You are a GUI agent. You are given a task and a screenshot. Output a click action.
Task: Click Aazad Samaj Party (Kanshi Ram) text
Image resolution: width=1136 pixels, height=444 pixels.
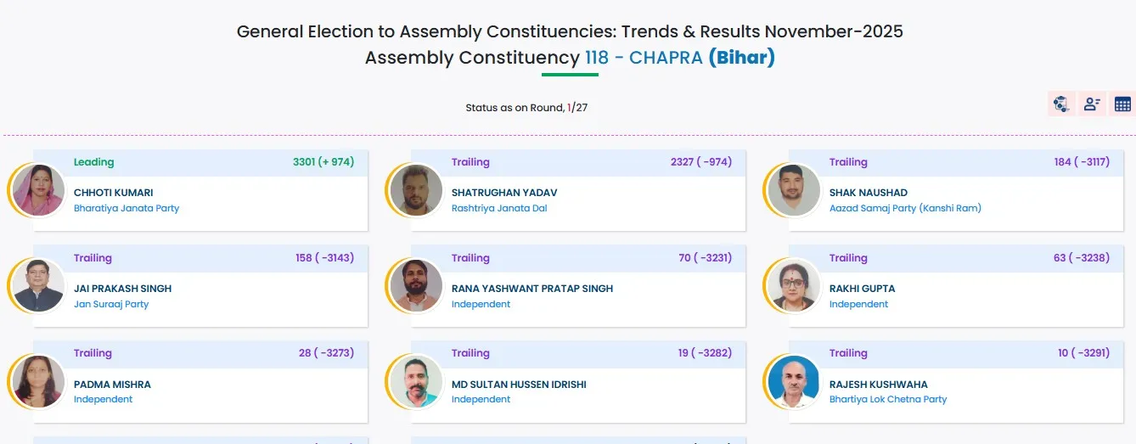pos(905,208)
